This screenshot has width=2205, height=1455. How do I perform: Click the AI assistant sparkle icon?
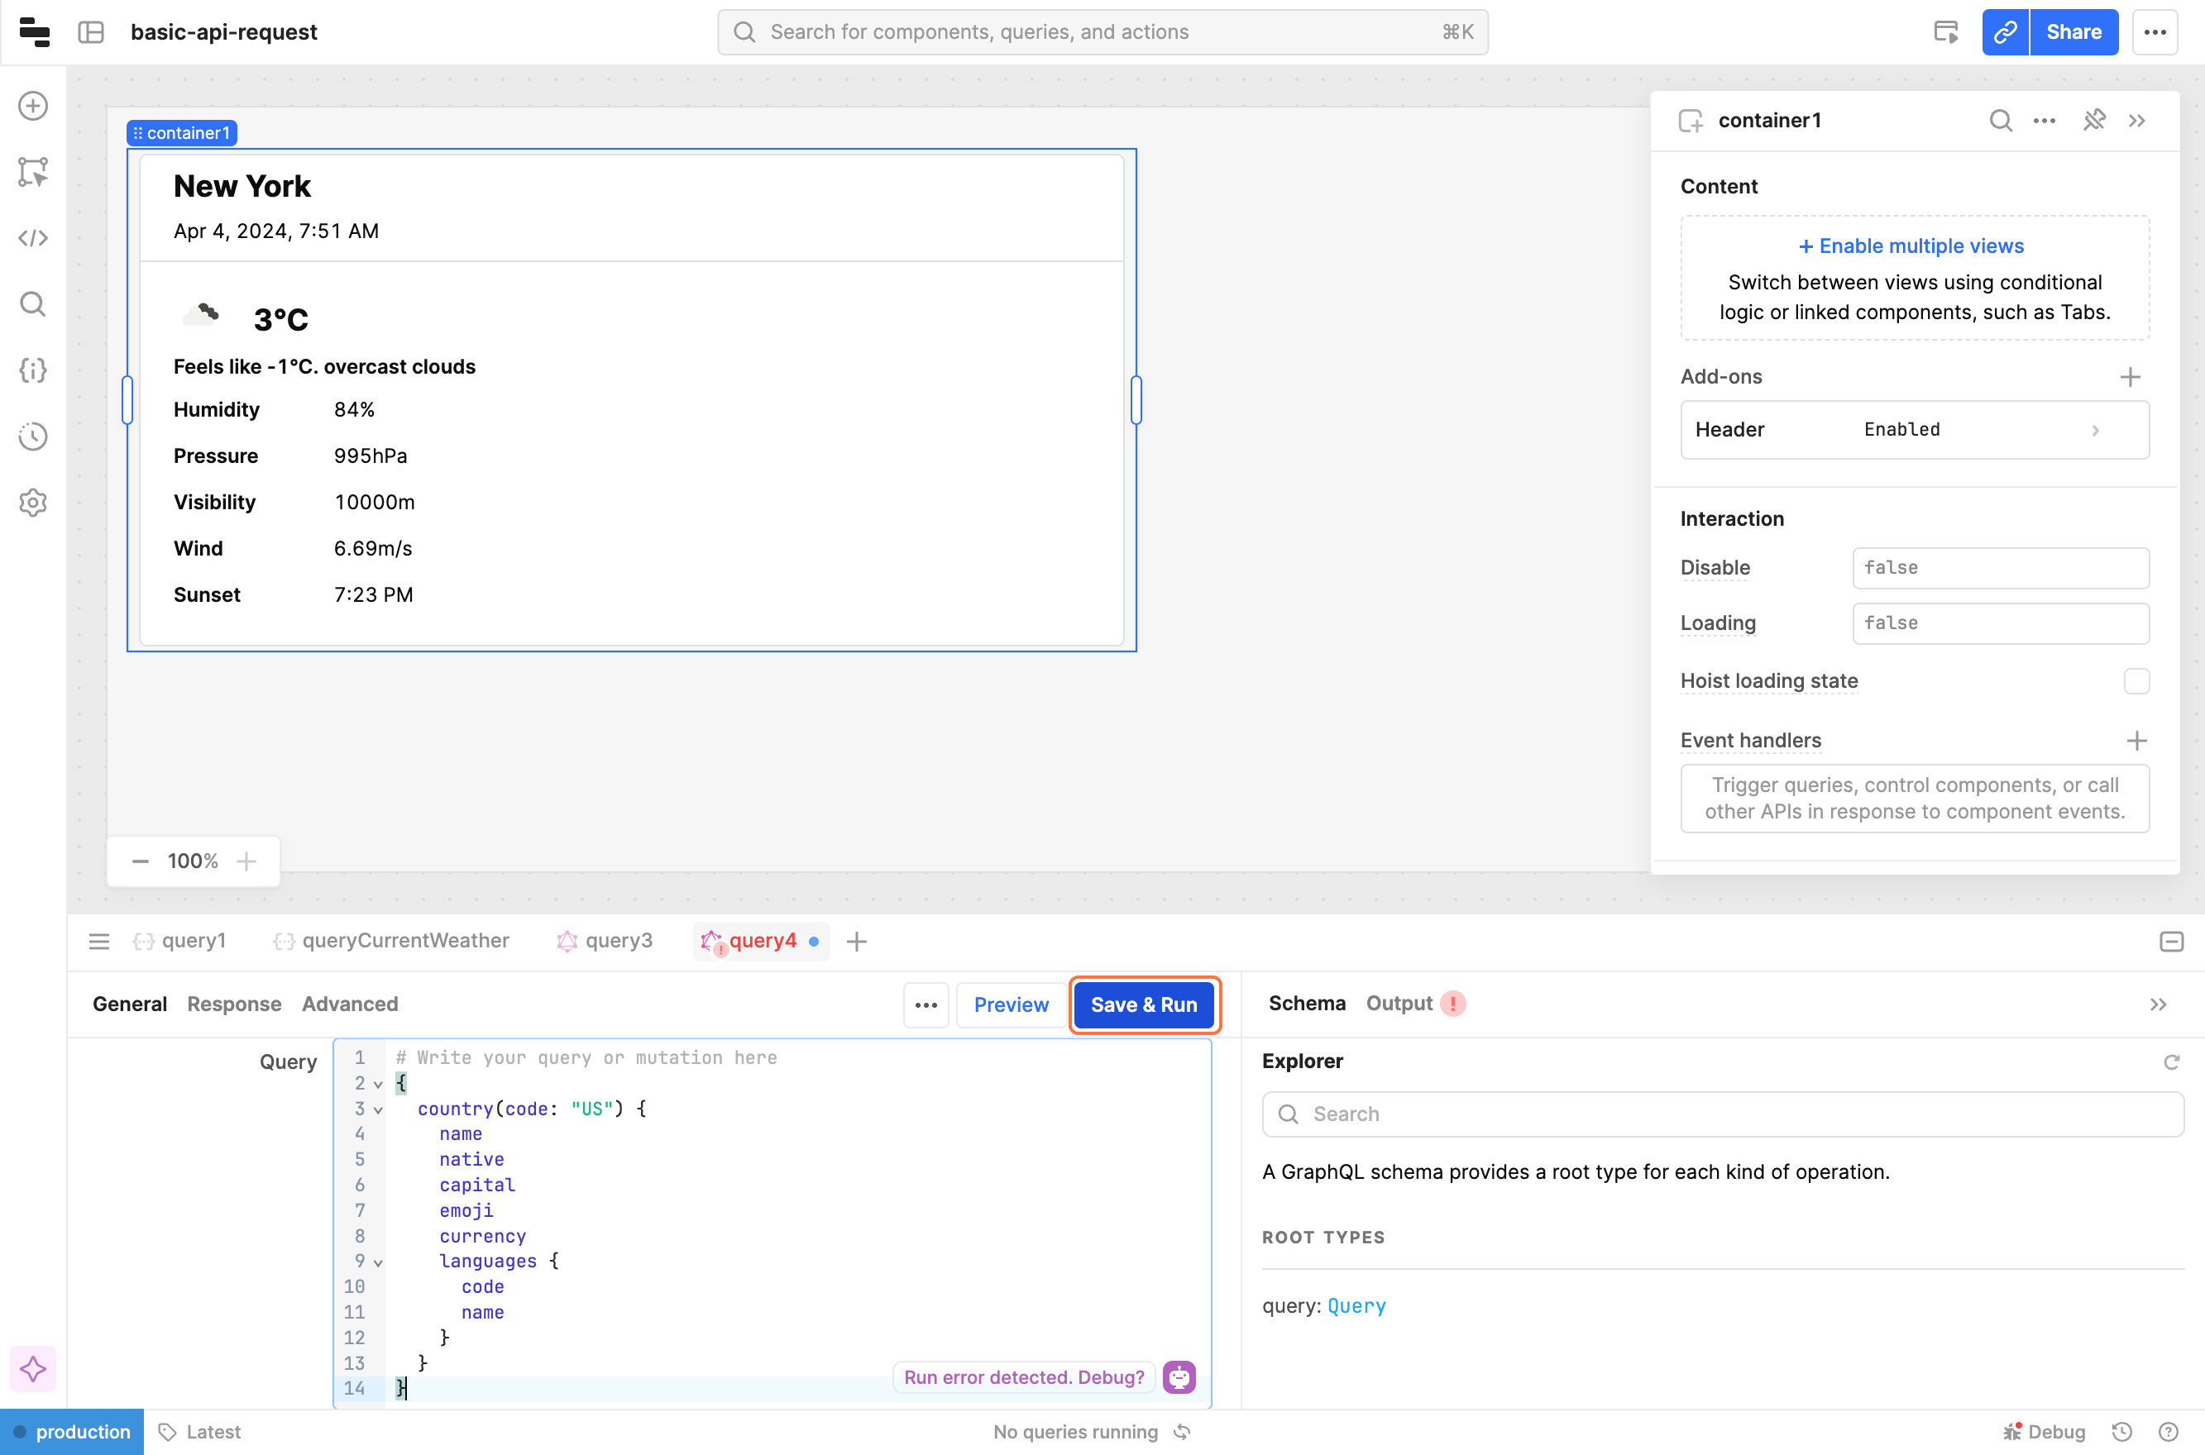point(33,1369)
